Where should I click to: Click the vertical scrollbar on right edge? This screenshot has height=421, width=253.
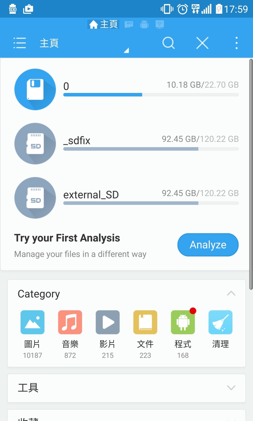[x=251, y=174]
